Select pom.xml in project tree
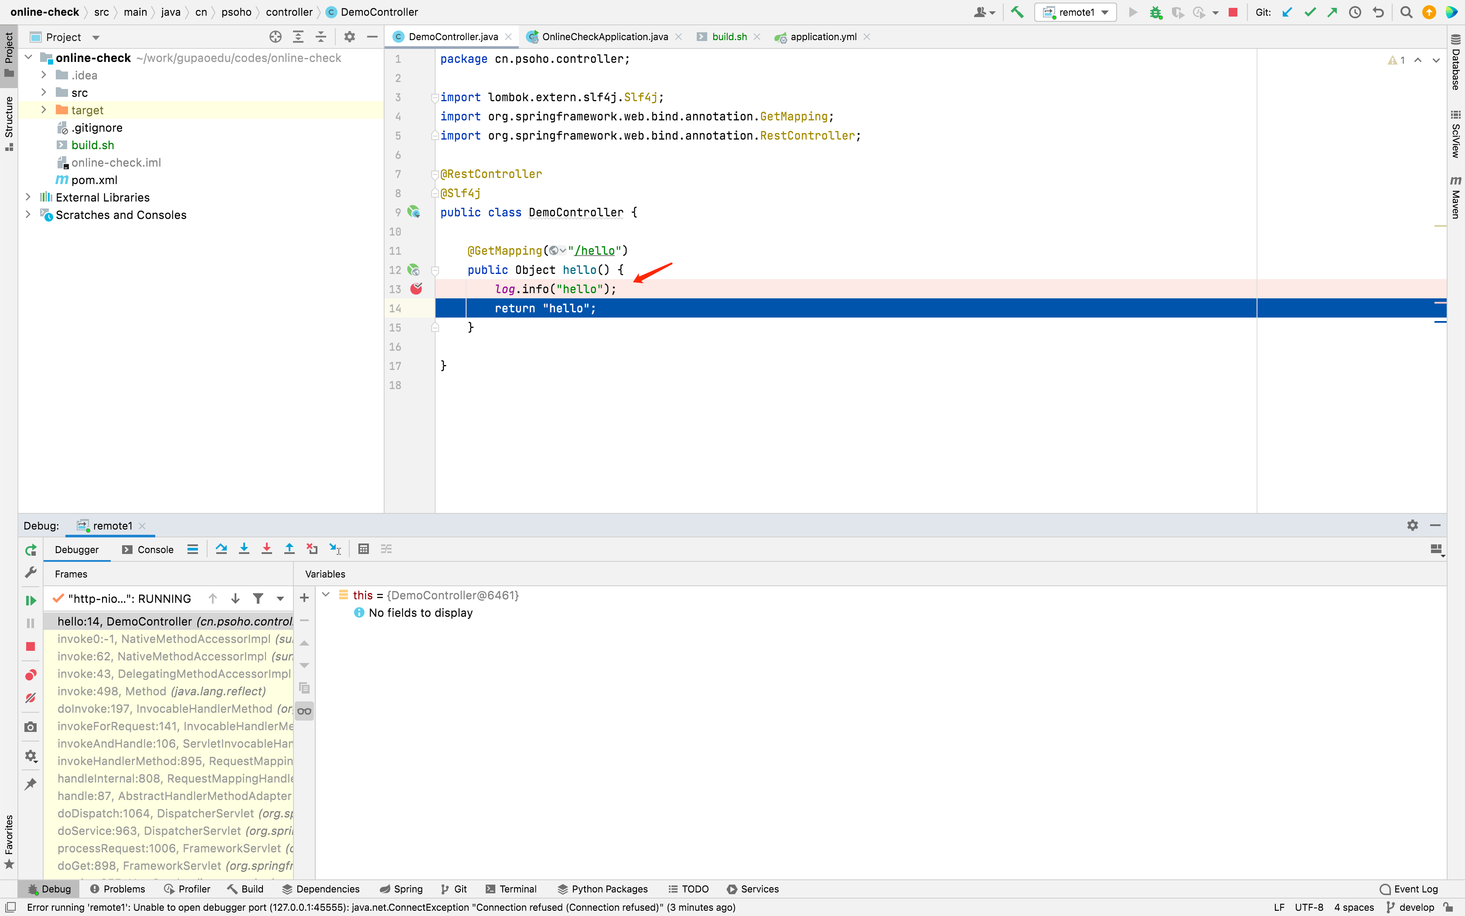 coord(95,180)
